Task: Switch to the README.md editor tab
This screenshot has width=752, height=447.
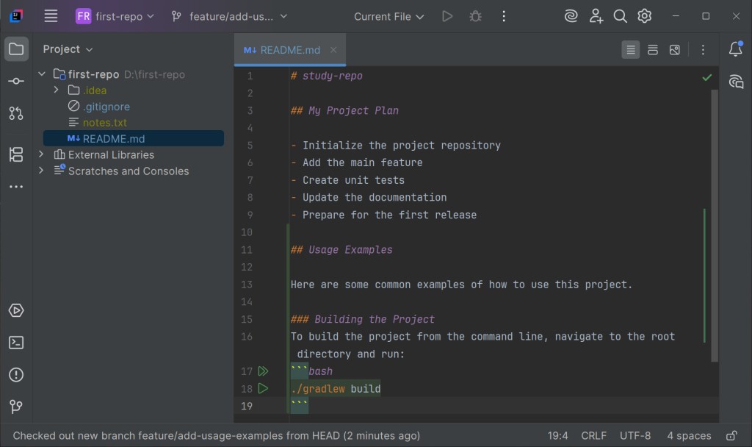Action: [289, 50]
